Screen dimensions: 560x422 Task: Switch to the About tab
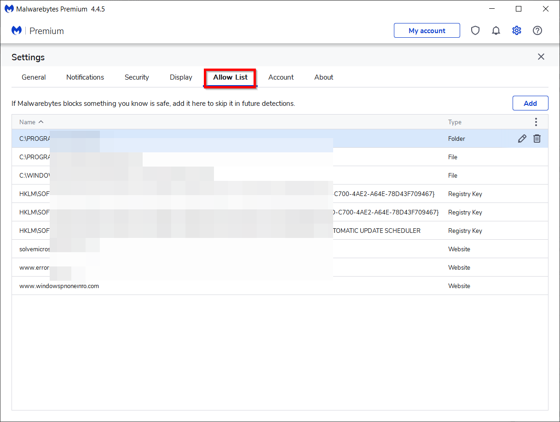324,77
